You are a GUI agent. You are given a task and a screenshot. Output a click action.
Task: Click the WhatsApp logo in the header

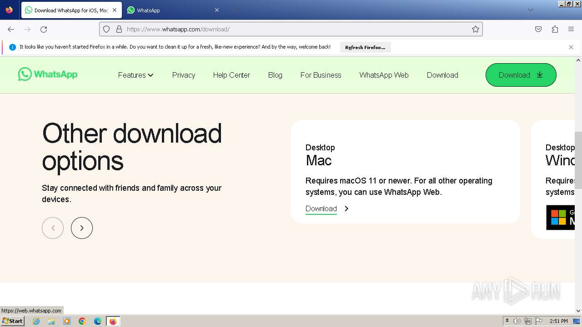48,74
